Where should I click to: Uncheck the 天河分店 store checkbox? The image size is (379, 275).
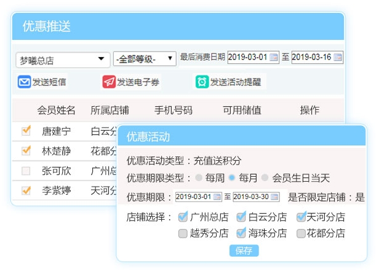tap(301, 217)
